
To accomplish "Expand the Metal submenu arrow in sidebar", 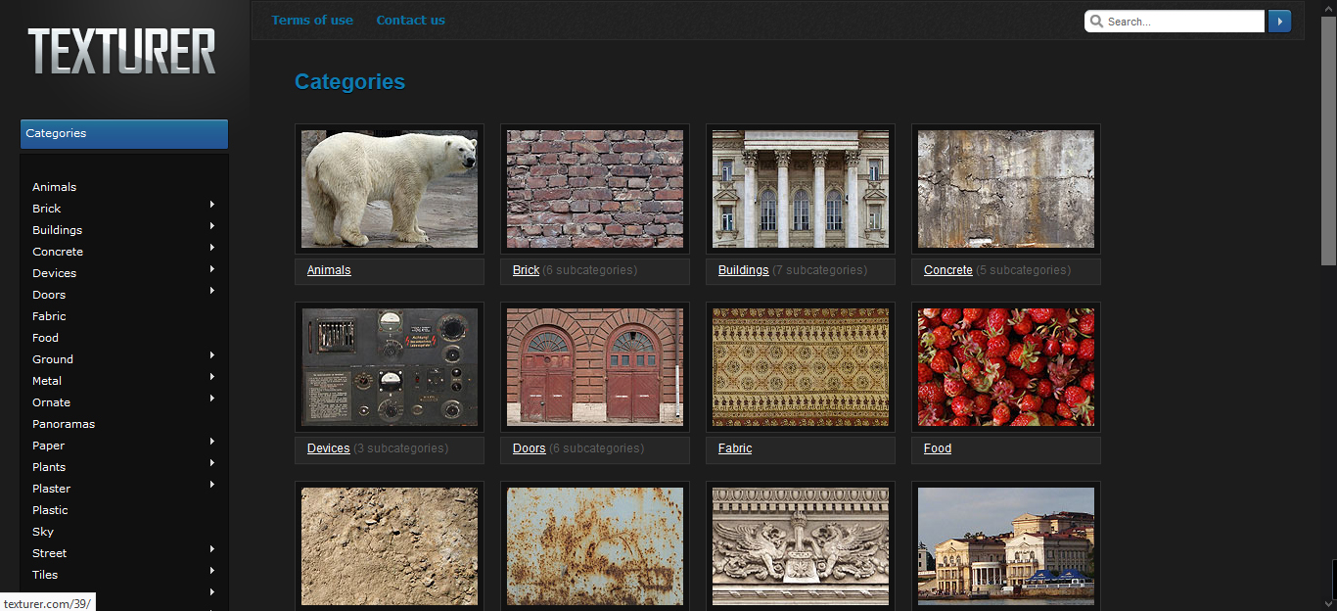I will [211, 377].
